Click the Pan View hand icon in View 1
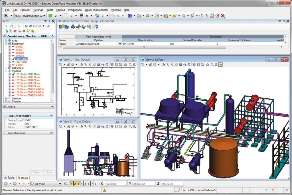Image resolution: width=292 pixels, height=195 pixels. pyautogui.click(x=107, y=64)
